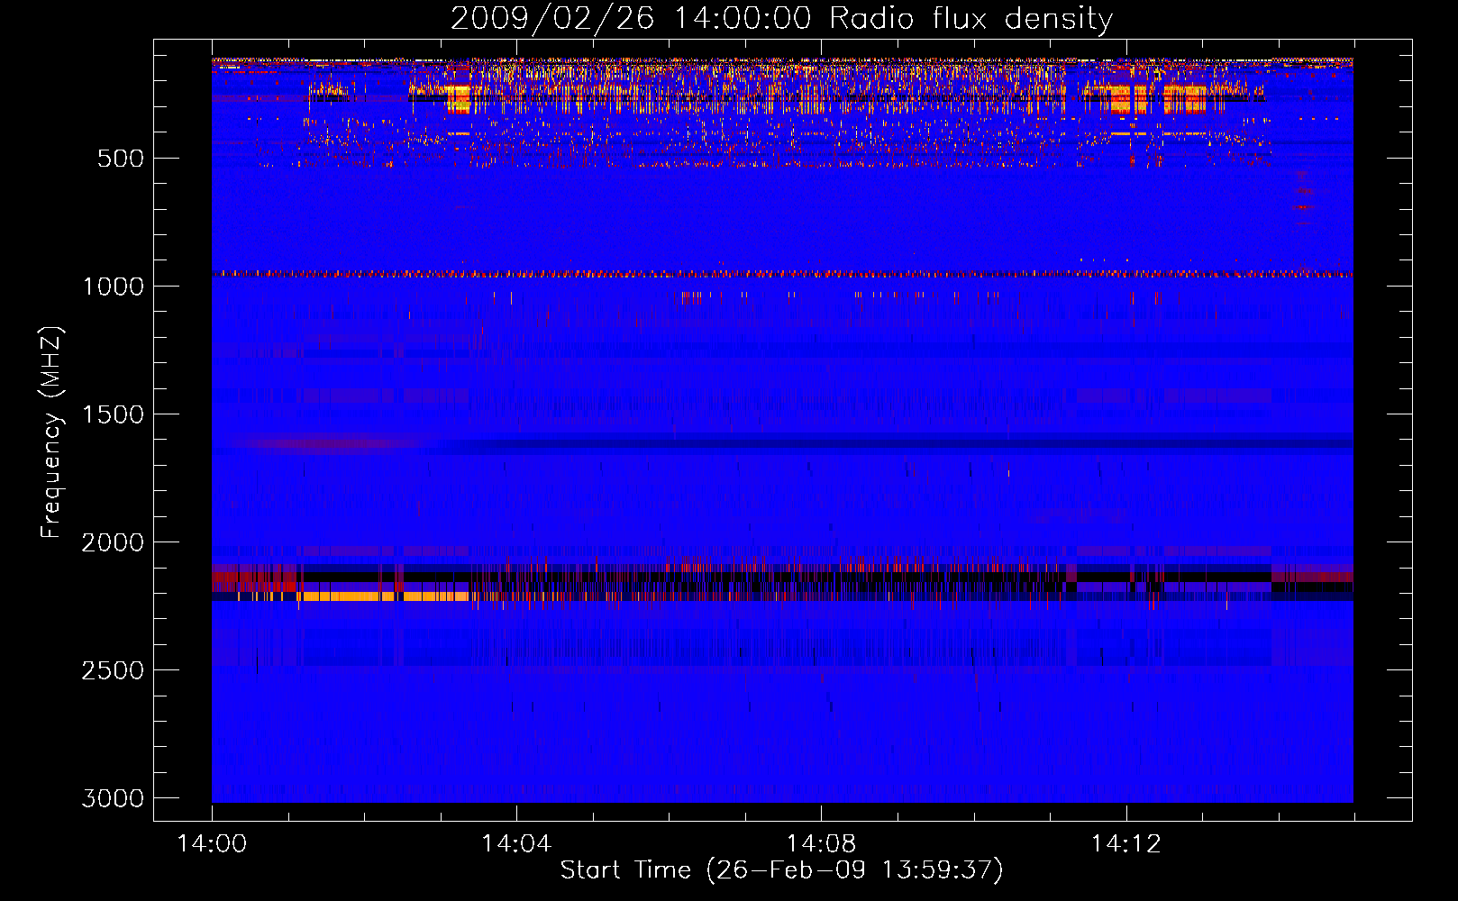Click the 1500 frequency tick label

(113, 414)
